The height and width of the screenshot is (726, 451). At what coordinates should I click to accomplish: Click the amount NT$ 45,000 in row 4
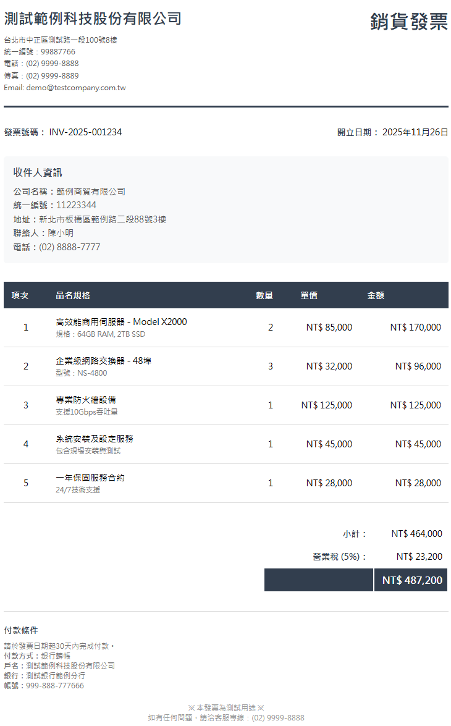(418, 444)
